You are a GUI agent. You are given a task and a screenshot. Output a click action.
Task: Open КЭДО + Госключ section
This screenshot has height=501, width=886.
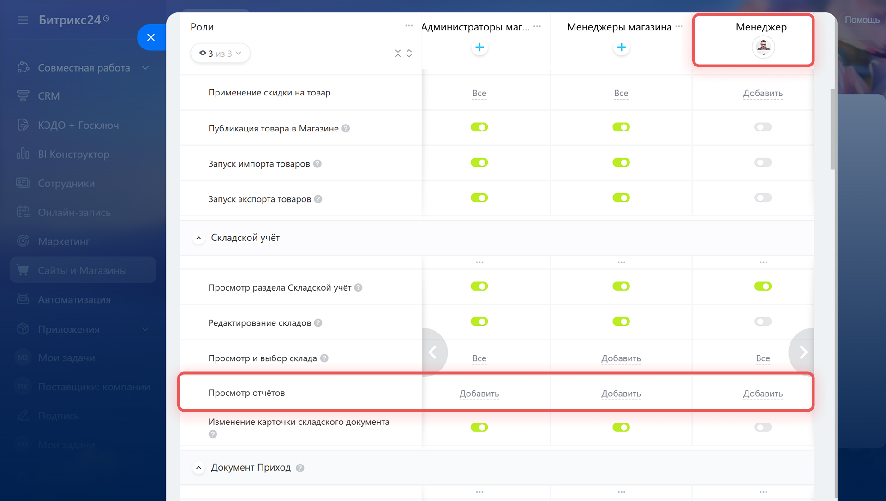click(78, 125)
